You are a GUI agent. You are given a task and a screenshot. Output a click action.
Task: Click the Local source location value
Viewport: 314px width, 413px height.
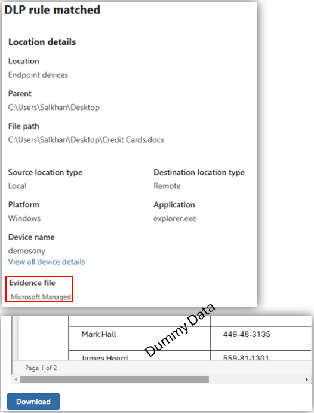(x=17, y=186)
